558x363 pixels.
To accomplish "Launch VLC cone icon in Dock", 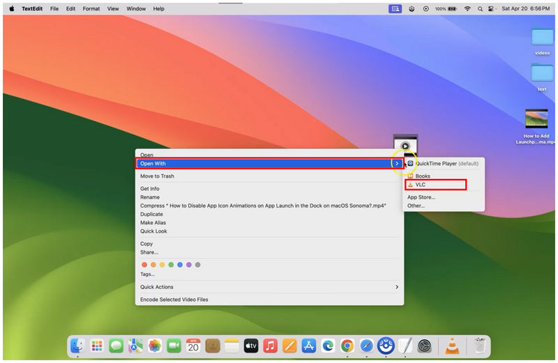I will [452, 346].
